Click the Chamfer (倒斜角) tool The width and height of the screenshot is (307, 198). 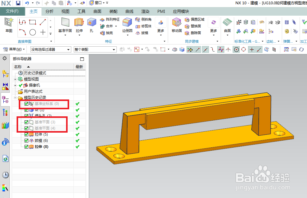point(143,19)
